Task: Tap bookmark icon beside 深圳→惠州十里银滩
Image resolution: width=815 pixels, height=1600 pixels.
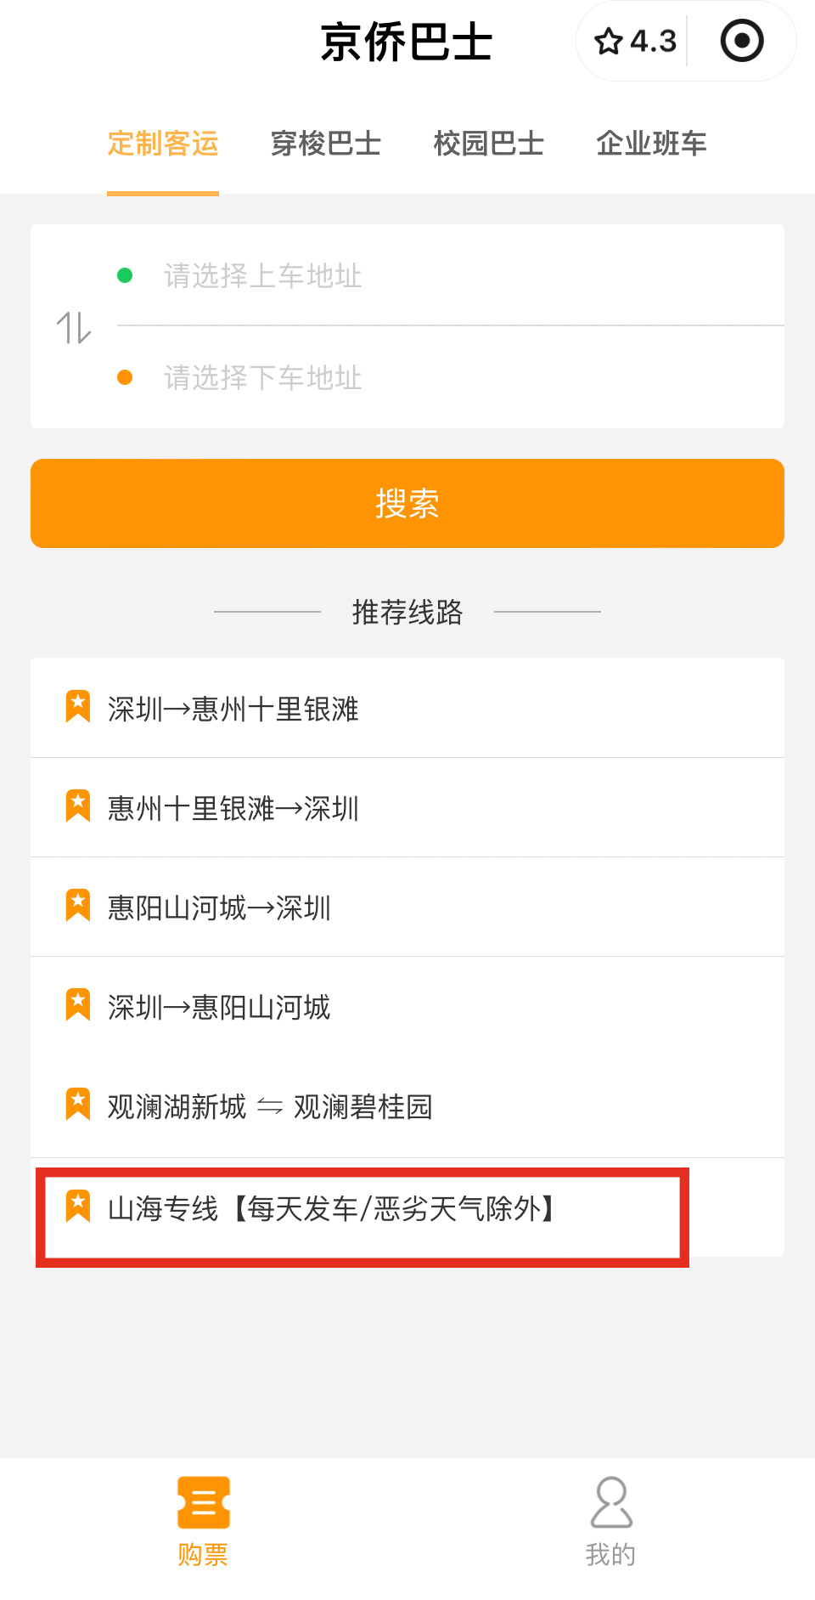Action: pyautogui.click(x=78, y=707)
